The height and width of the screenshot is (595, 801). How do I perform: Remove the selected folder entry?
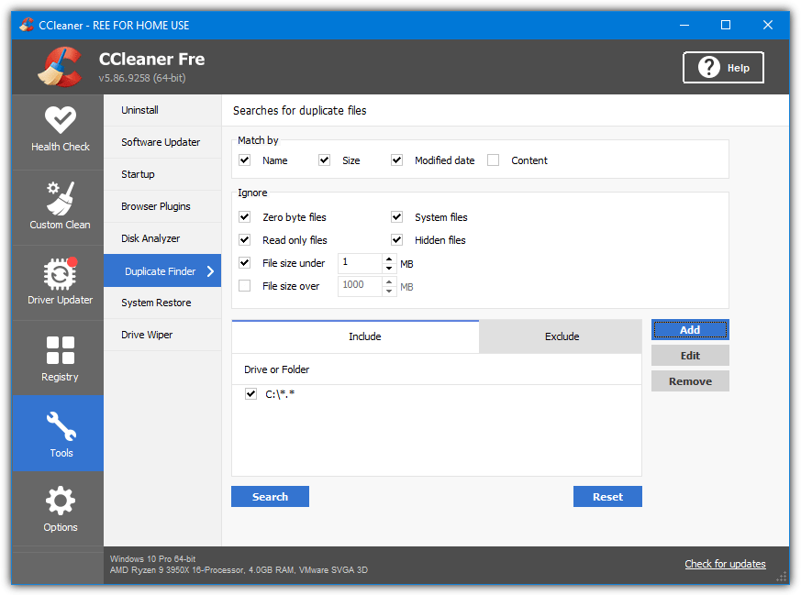(690, 381)
